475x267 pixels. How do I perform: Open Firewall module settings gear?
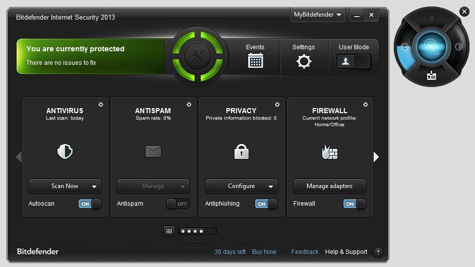pos(366,105)
